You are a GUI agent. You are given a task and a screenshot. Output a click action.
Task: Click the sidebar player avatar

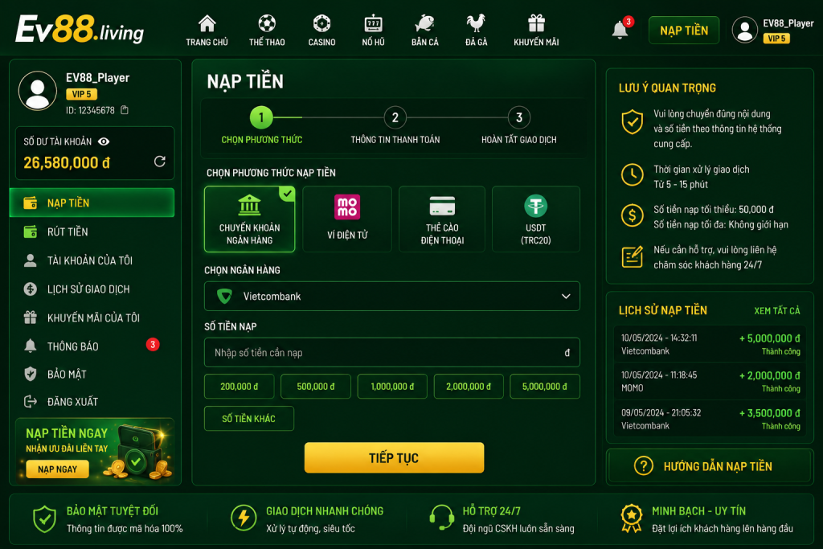(x=38, y=91)
